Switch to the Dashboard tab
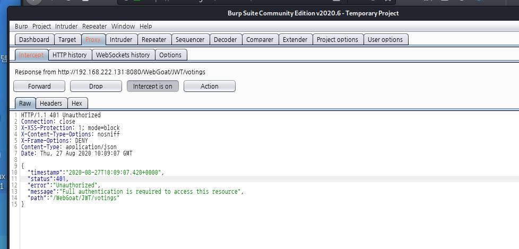The image size is (519, 249). pyautogui.click(x=34, y=39)
